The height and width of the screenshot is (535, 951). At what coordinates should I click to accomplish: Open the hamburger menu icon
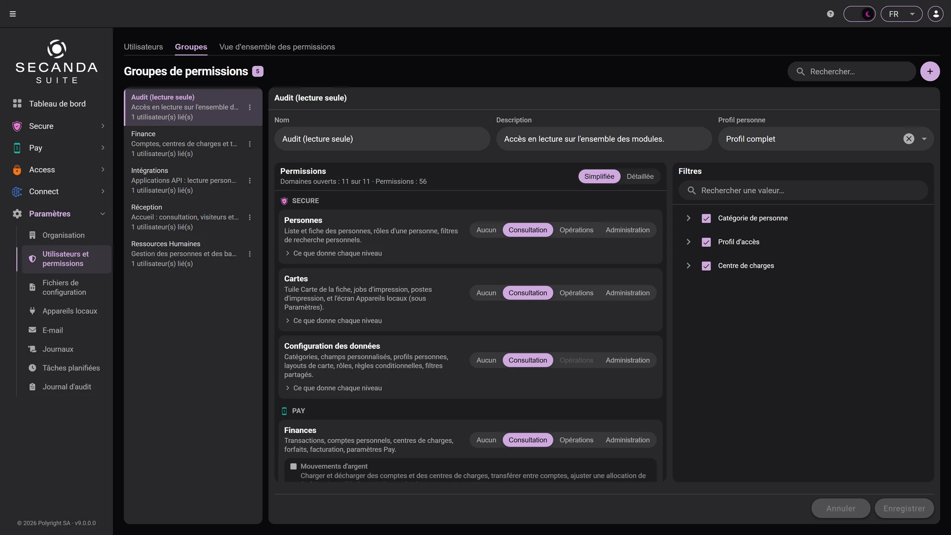13,14
